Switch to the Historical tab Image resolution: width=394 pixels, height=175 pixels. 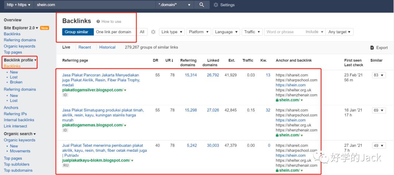(x=107, y=47)
